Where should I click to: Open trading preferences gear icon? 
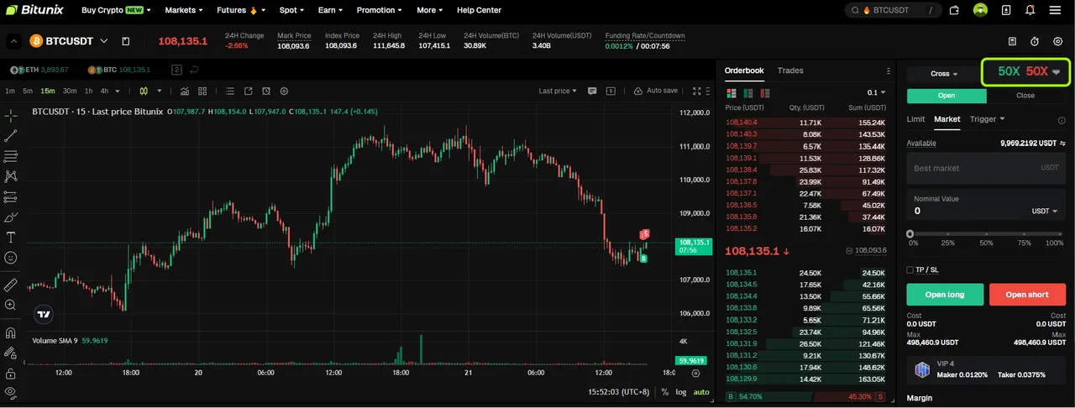coord(1058,41)
